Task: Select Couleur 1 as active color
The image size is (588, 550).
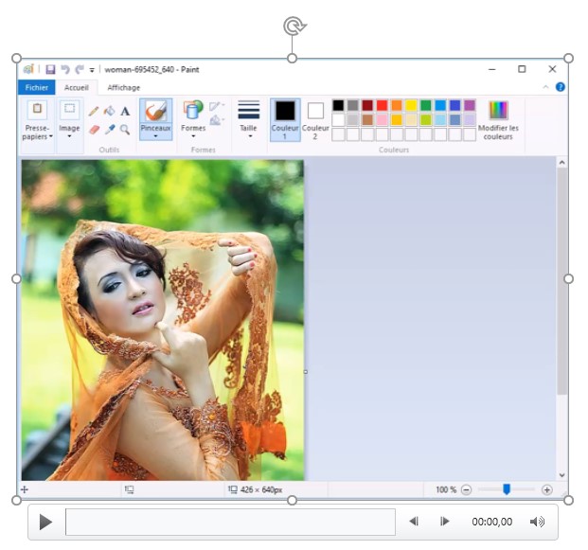Action: tap(285, 119)
